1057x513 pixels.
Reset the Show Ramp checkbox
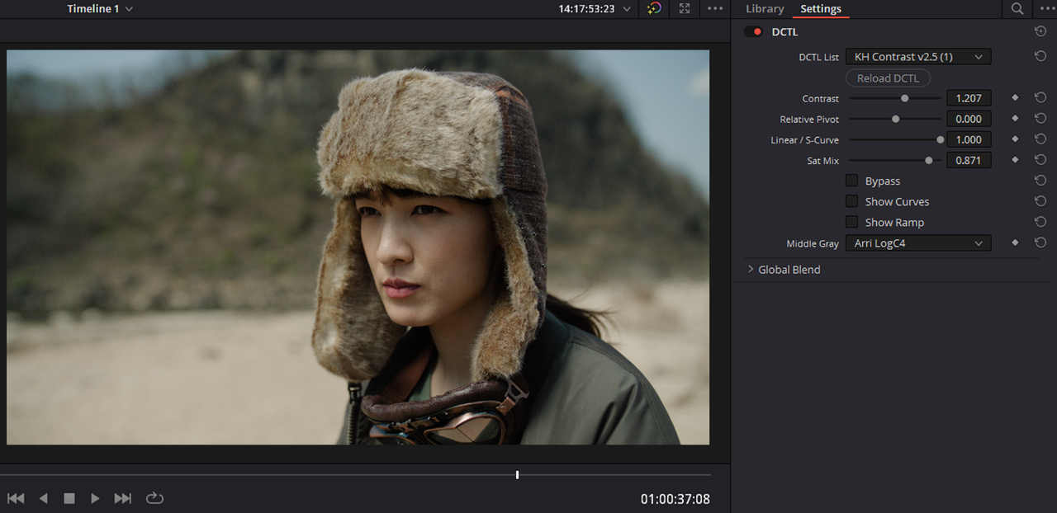point(1040,222)
